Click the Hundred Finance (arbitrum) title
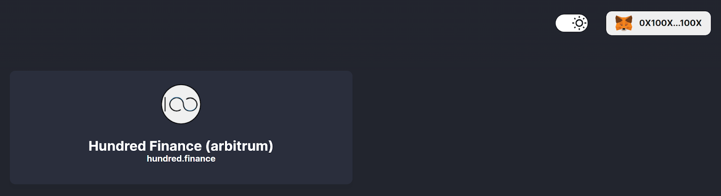 coord(181,146)
